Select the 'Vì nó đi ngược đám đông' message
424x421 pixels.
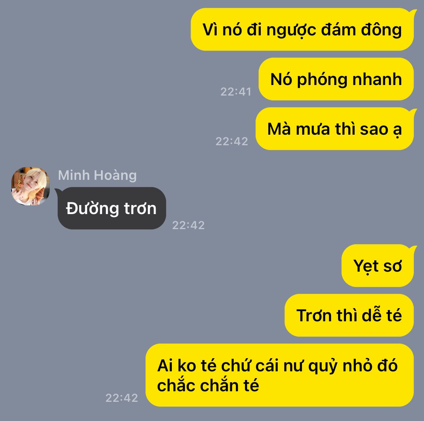pos(302,29)
